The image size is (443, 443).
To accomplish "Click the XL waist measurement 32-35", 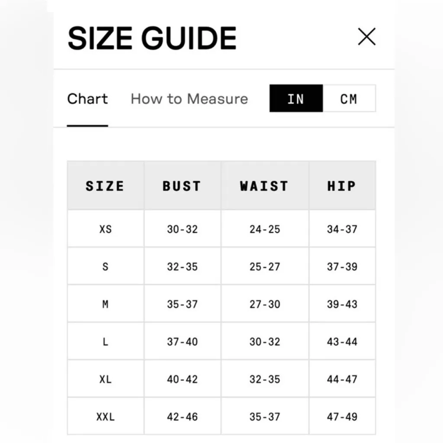I will [264, 379].
